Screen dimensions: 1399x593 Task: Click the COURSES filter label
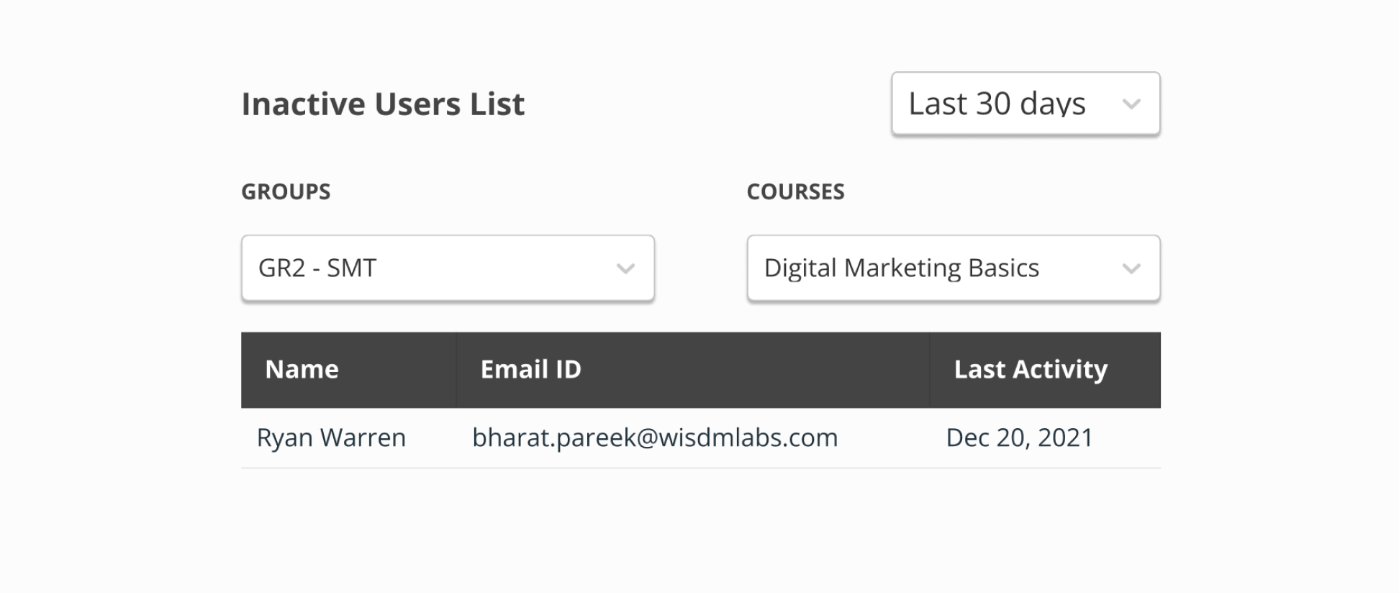pyautogui.click(x=795, y=191)
